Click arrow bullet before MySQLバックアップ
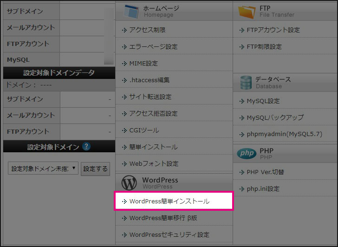Image resolution: width=338 pixels, height=247 pixels. [241, 117]
